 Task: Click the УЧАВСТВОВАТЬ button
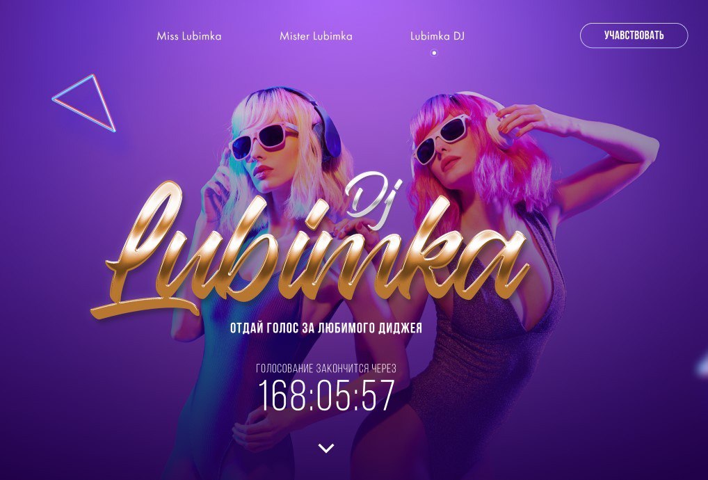tap(634, 35)
